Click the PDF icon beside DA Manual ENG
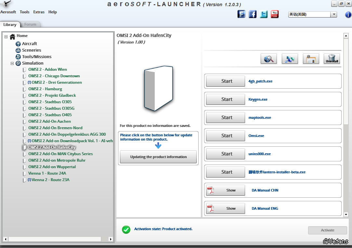This screenshot has height=248, width=352. tap(211, 208)
